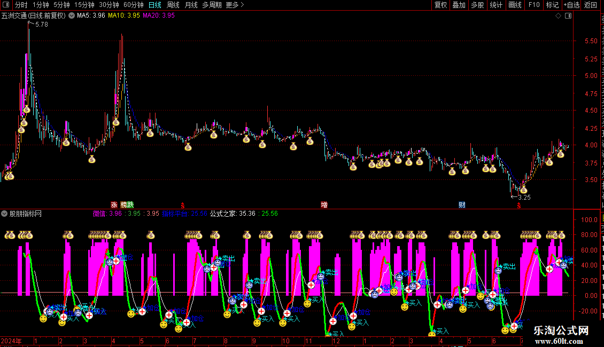Open the 60分钟 chart period
This screenshot has width=604, height=347.
pos(134,5)
